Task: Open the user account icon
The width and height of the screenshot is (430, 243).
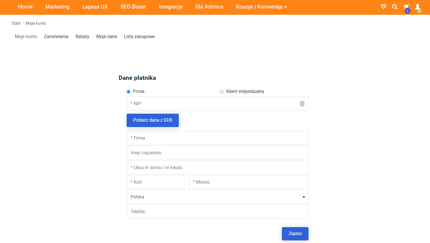Action: [x=418, y=7]
